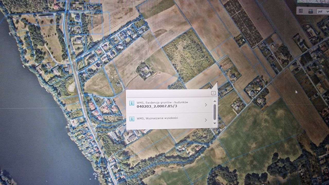
Task: Click 'WMS, Wyznaczanie wysokości' label
Action: coord(157,118)
